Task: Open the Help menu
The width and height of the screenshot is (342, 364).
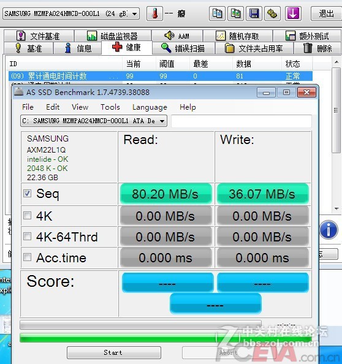Action: coord(188,107)
